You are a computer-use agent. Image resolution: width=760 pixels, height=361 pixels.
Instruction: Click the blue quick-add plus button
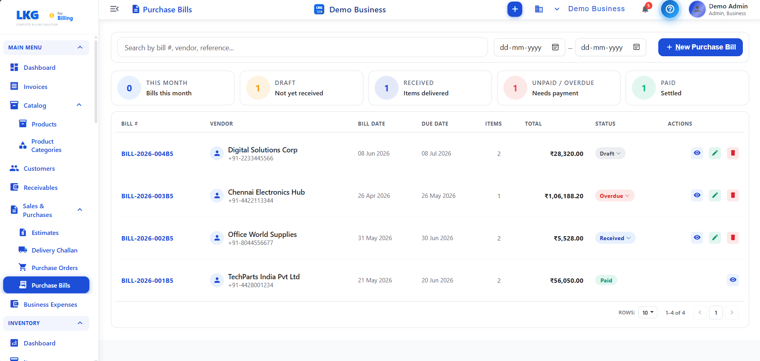(x=515, y=9)
